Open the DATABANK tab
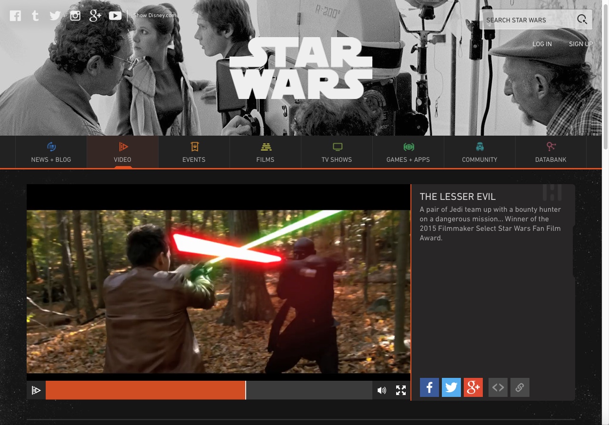Image resolution: width=609 pixels, height=425 pixels. tap(551, 152)
